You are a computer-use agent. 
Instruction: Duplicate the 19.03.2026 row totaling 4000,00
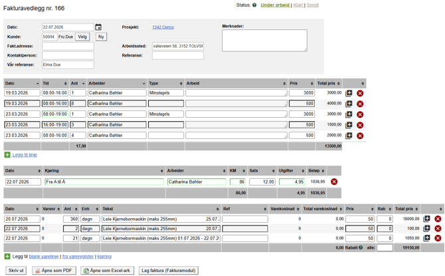coord(349,104)
